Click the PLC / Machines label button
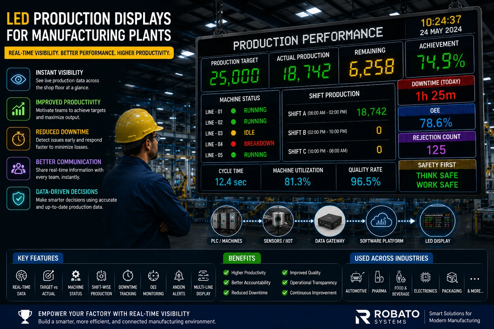The image size is (494, 329). 226,241
